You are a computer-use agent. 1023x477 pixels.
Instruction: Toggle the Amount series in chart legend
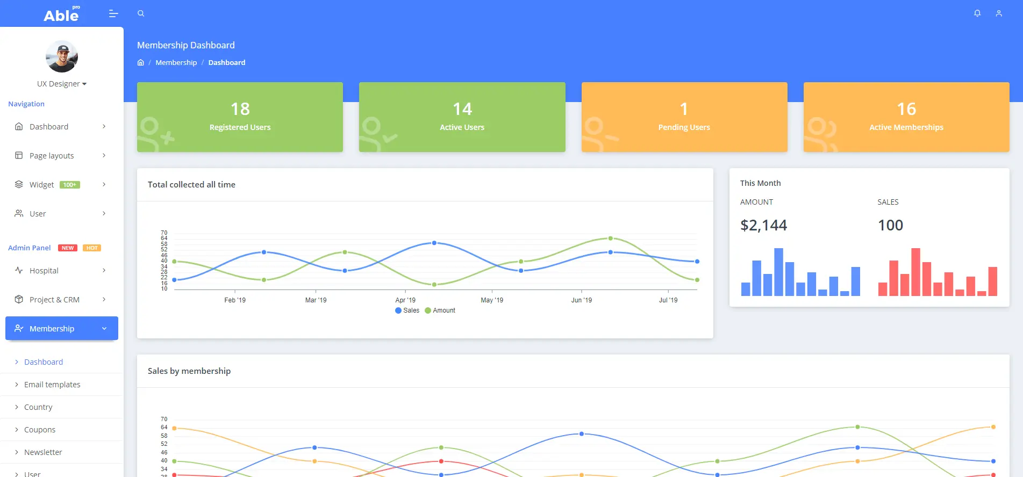pyautogui.click(x=440, y=310)
